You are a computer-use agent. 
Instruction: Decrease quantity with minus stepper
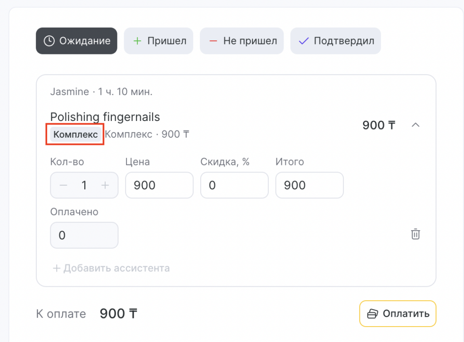tap(63, 185)
